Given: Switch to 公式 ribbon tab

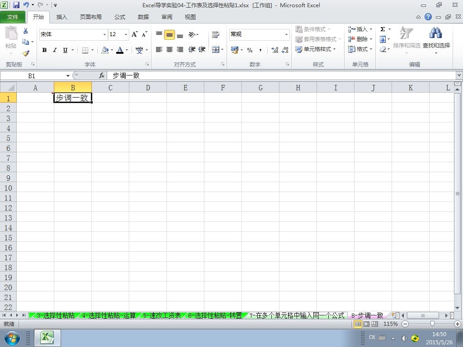Looking at the screenshot, I should click(x=119, y=17).
